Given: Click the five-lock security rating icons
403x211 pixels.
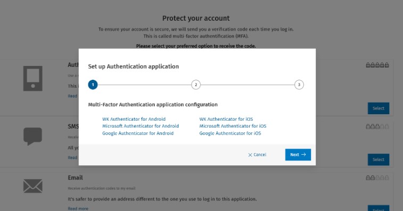Looking at the screenshot, I should point(377,65).
